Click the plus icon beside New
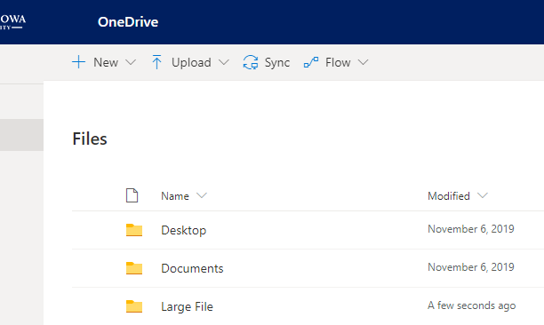Image resolution: width=544 pixels, height=325 pixels. pos(78,62)
